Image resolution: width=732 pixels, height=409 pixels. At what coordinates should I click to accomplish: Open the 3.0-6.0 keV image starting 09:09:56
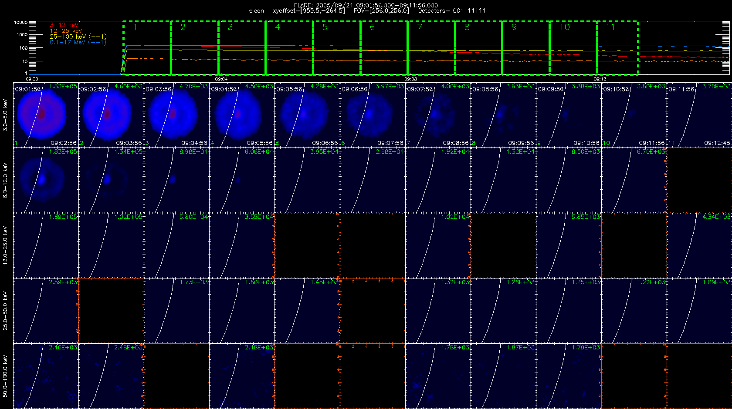tap(569, 114)
